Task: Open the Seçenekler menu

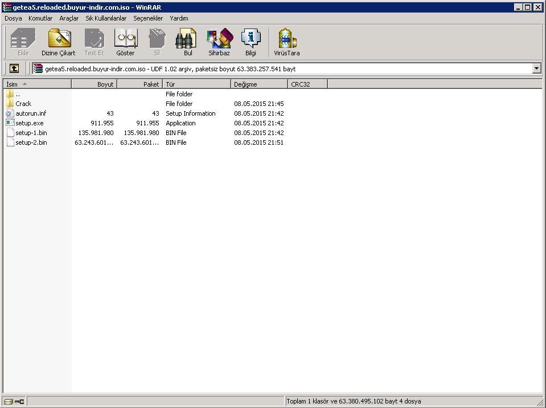Action: [148, 18]
